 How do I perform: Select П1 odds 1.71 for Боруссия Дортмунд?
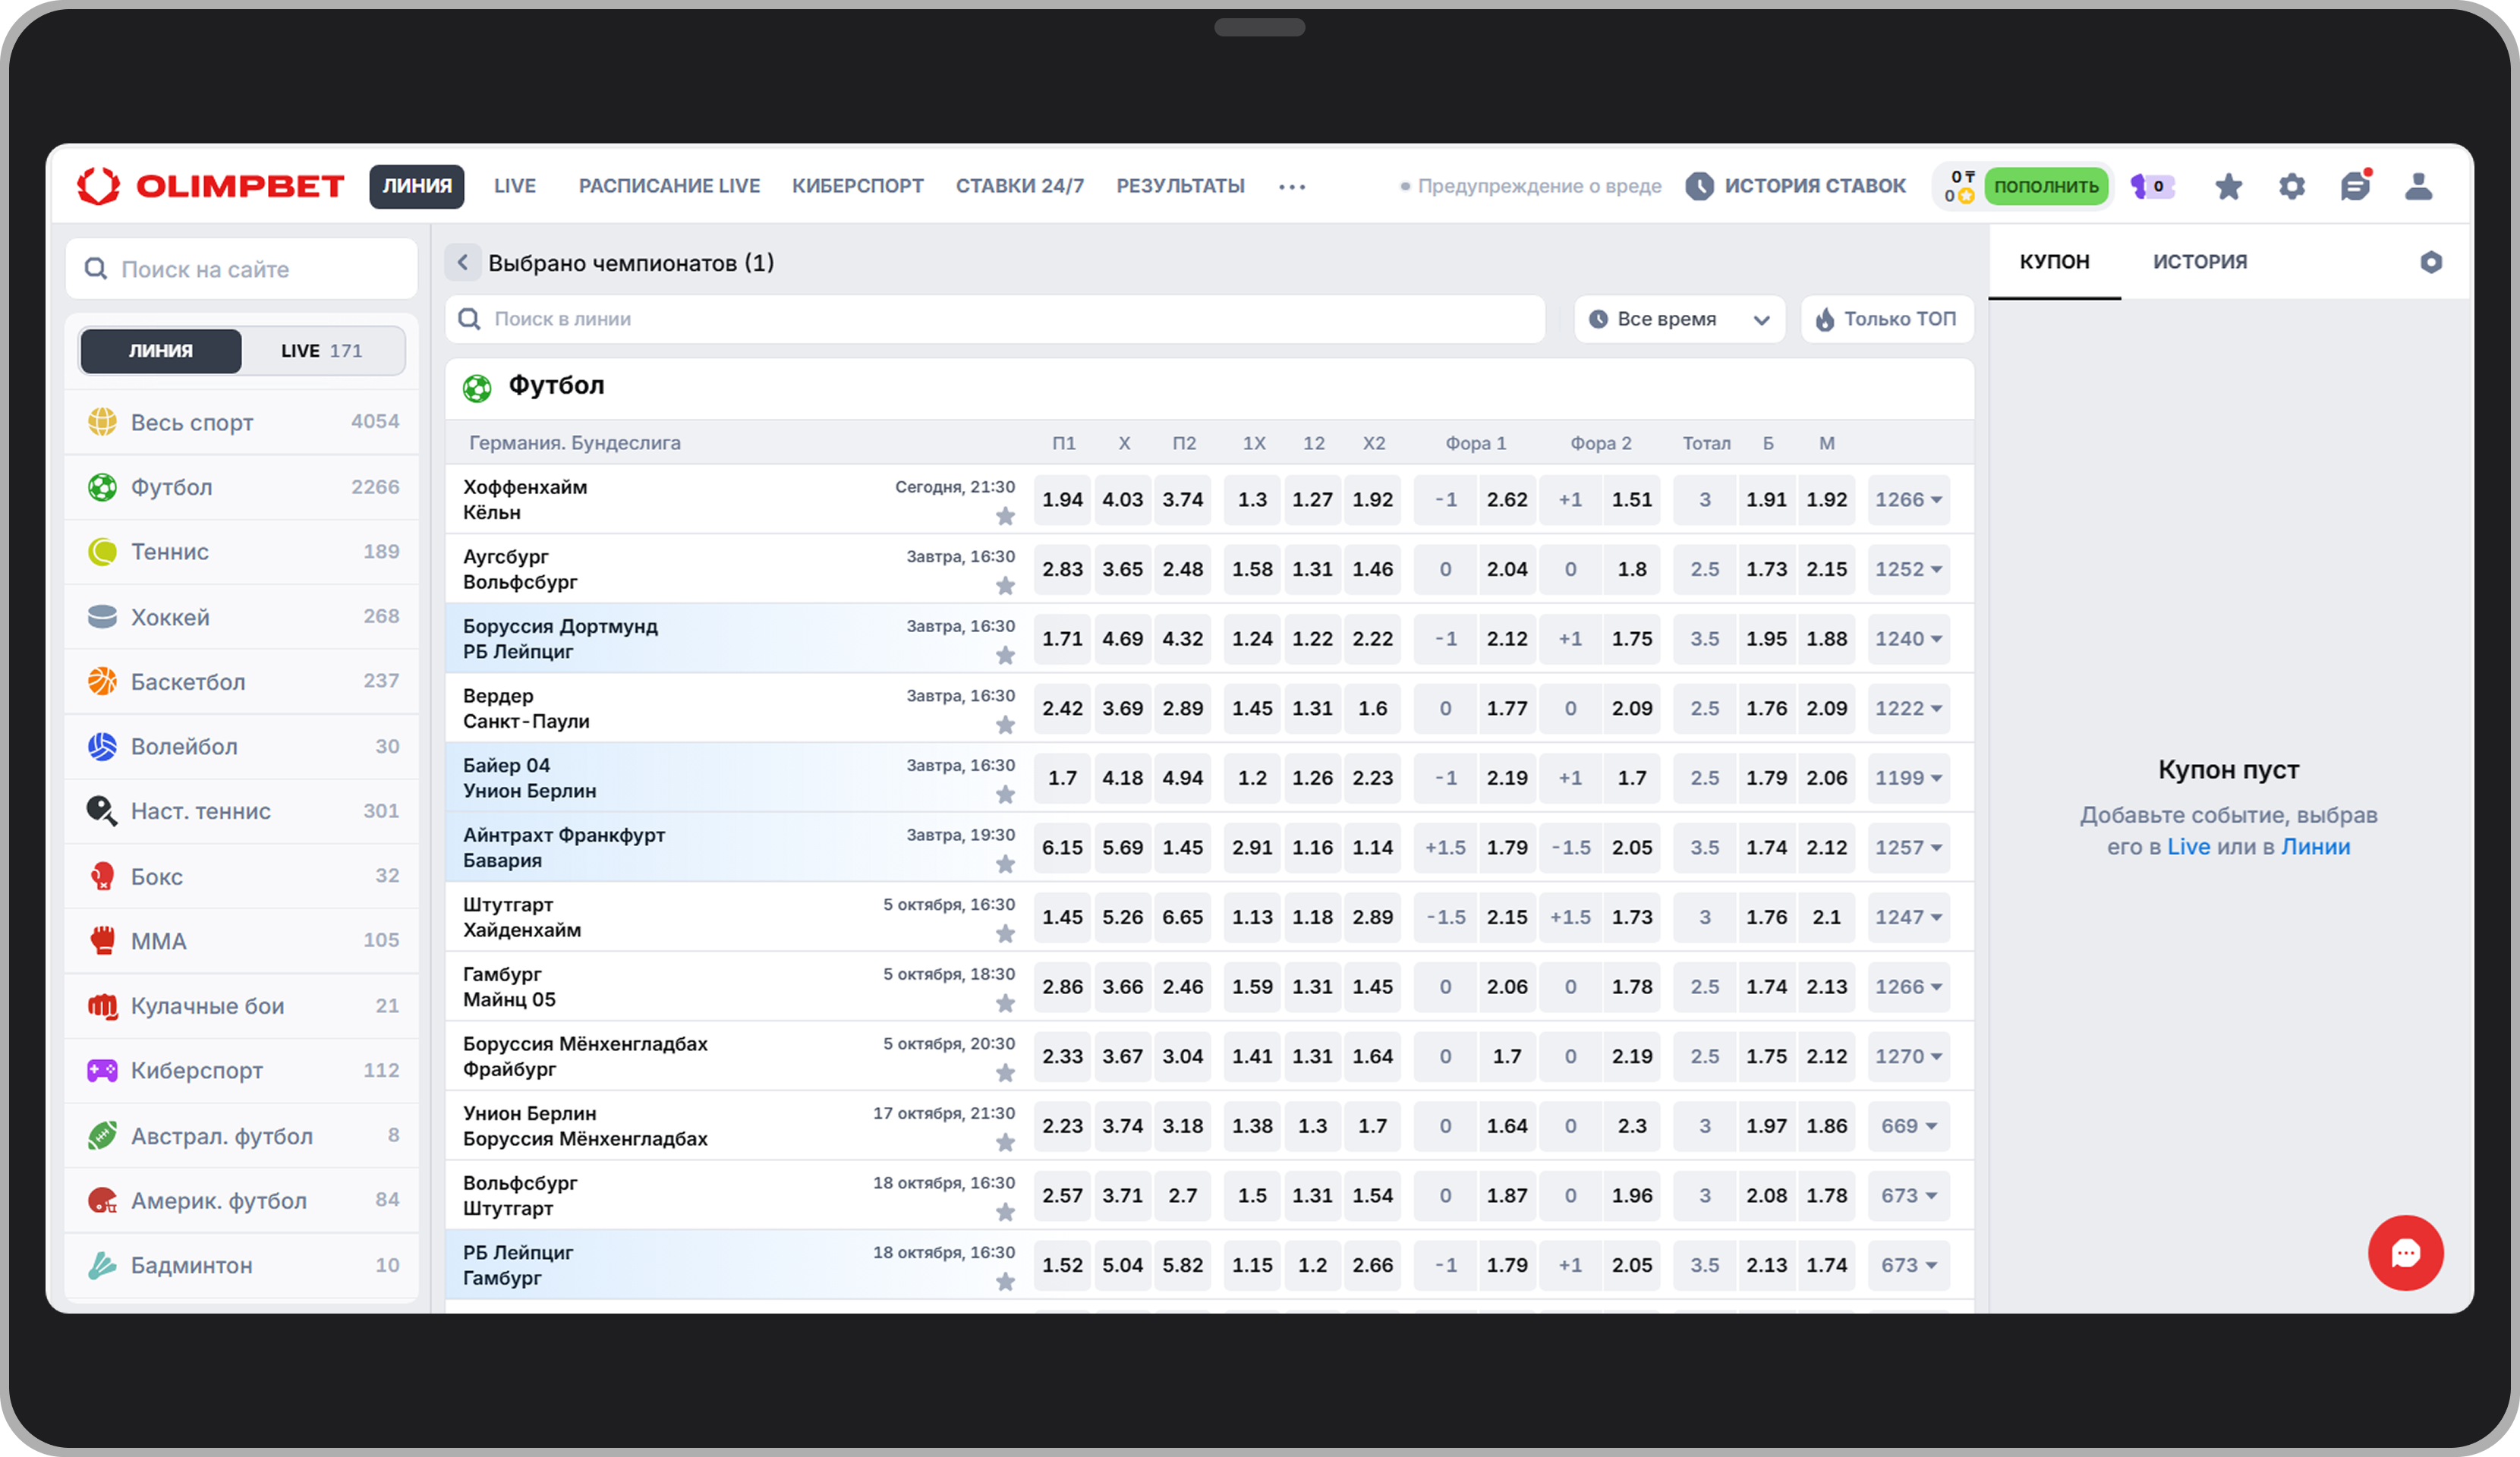pos(1062,638)
